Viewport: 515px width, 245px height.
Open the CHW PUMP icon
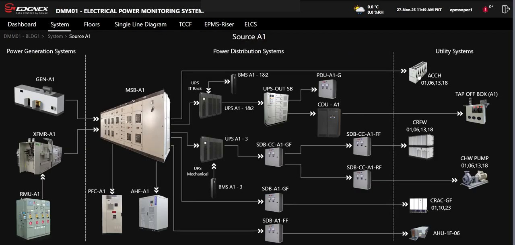tap(475, 179)
